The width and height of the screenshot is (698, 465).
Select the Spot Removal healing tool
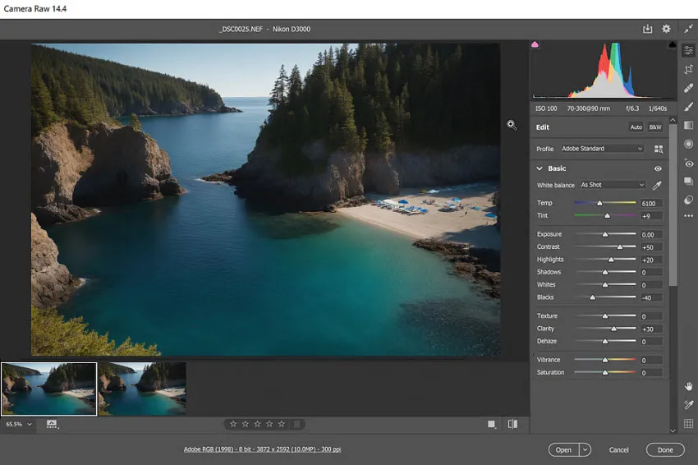coord(688,88)
